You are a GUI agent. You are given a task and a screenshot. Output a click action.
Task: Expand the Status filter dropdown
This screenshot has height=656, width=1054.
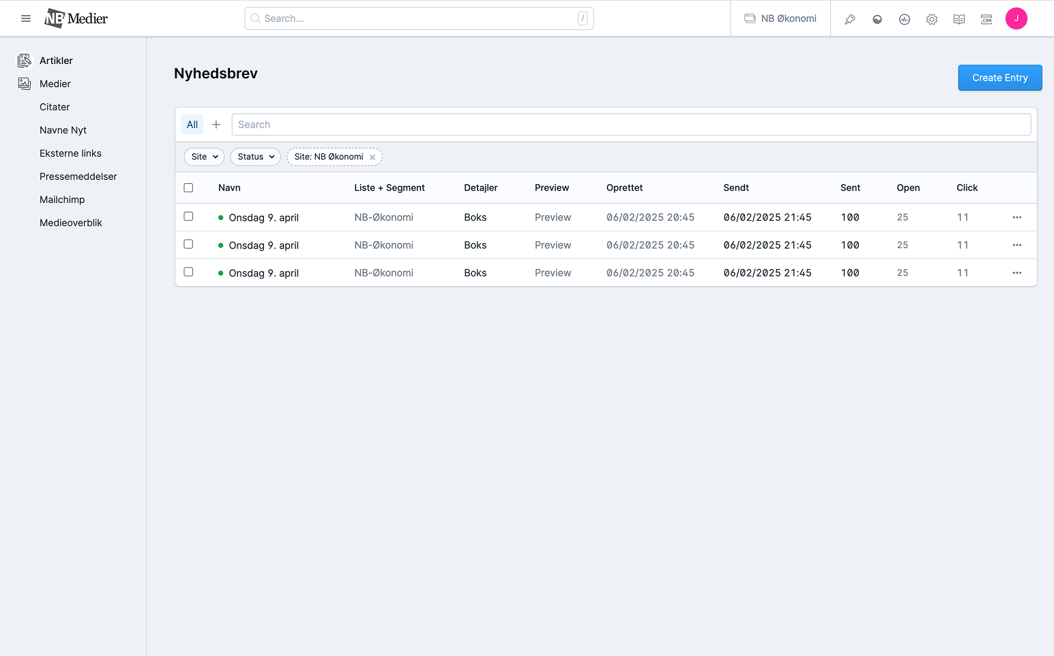tap(256, 157)
